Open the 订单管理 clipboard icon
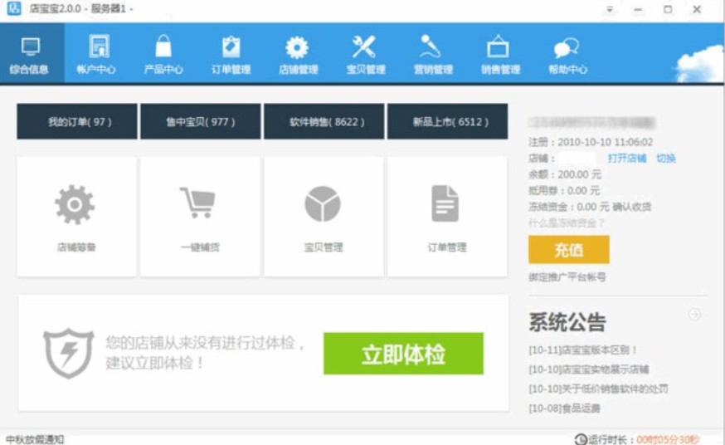This screenshot has width=725, height=445. click(231, 46)
